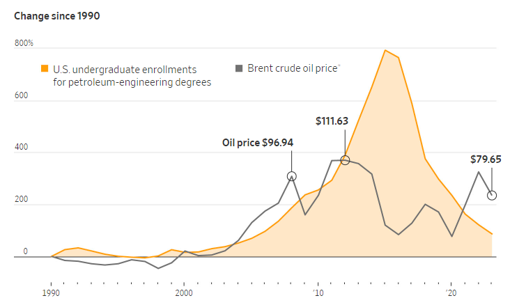Select the circle marker under $111.63
The height and width of the screenshot is (305, 526).
pos(345,160)
